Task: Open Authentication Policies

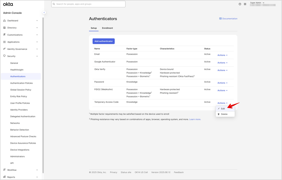Action: click(21, 83)
